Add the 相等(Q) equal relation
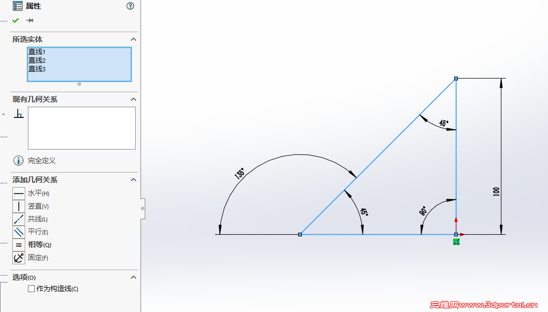548x312 pixels. (x=19, y=244)
